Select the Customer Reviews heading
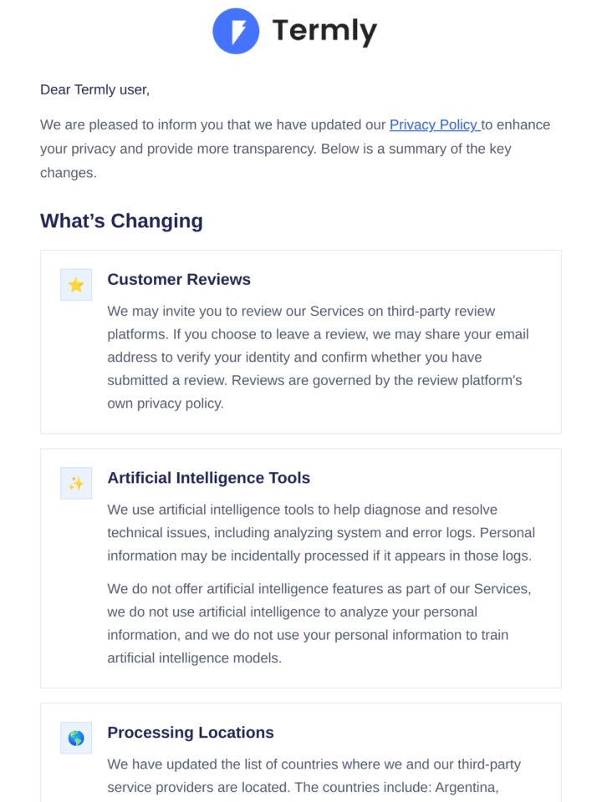The width and height of the screenshot is (602, 802). 179,279
